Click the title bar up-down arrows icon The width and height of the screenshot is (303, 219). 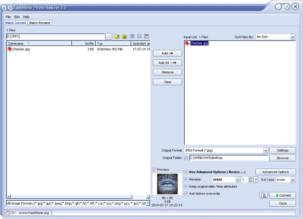[x=10, y=8]
